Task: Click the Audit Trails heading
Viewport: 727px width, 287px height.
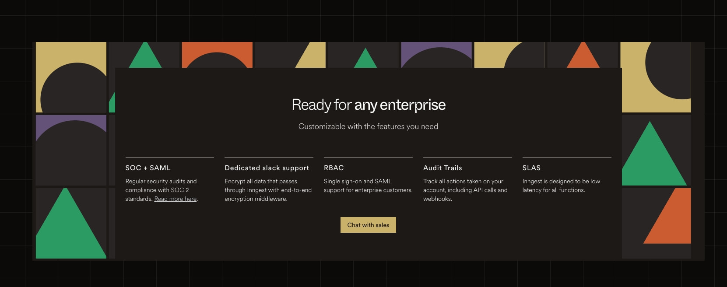Action: point(443,168)
